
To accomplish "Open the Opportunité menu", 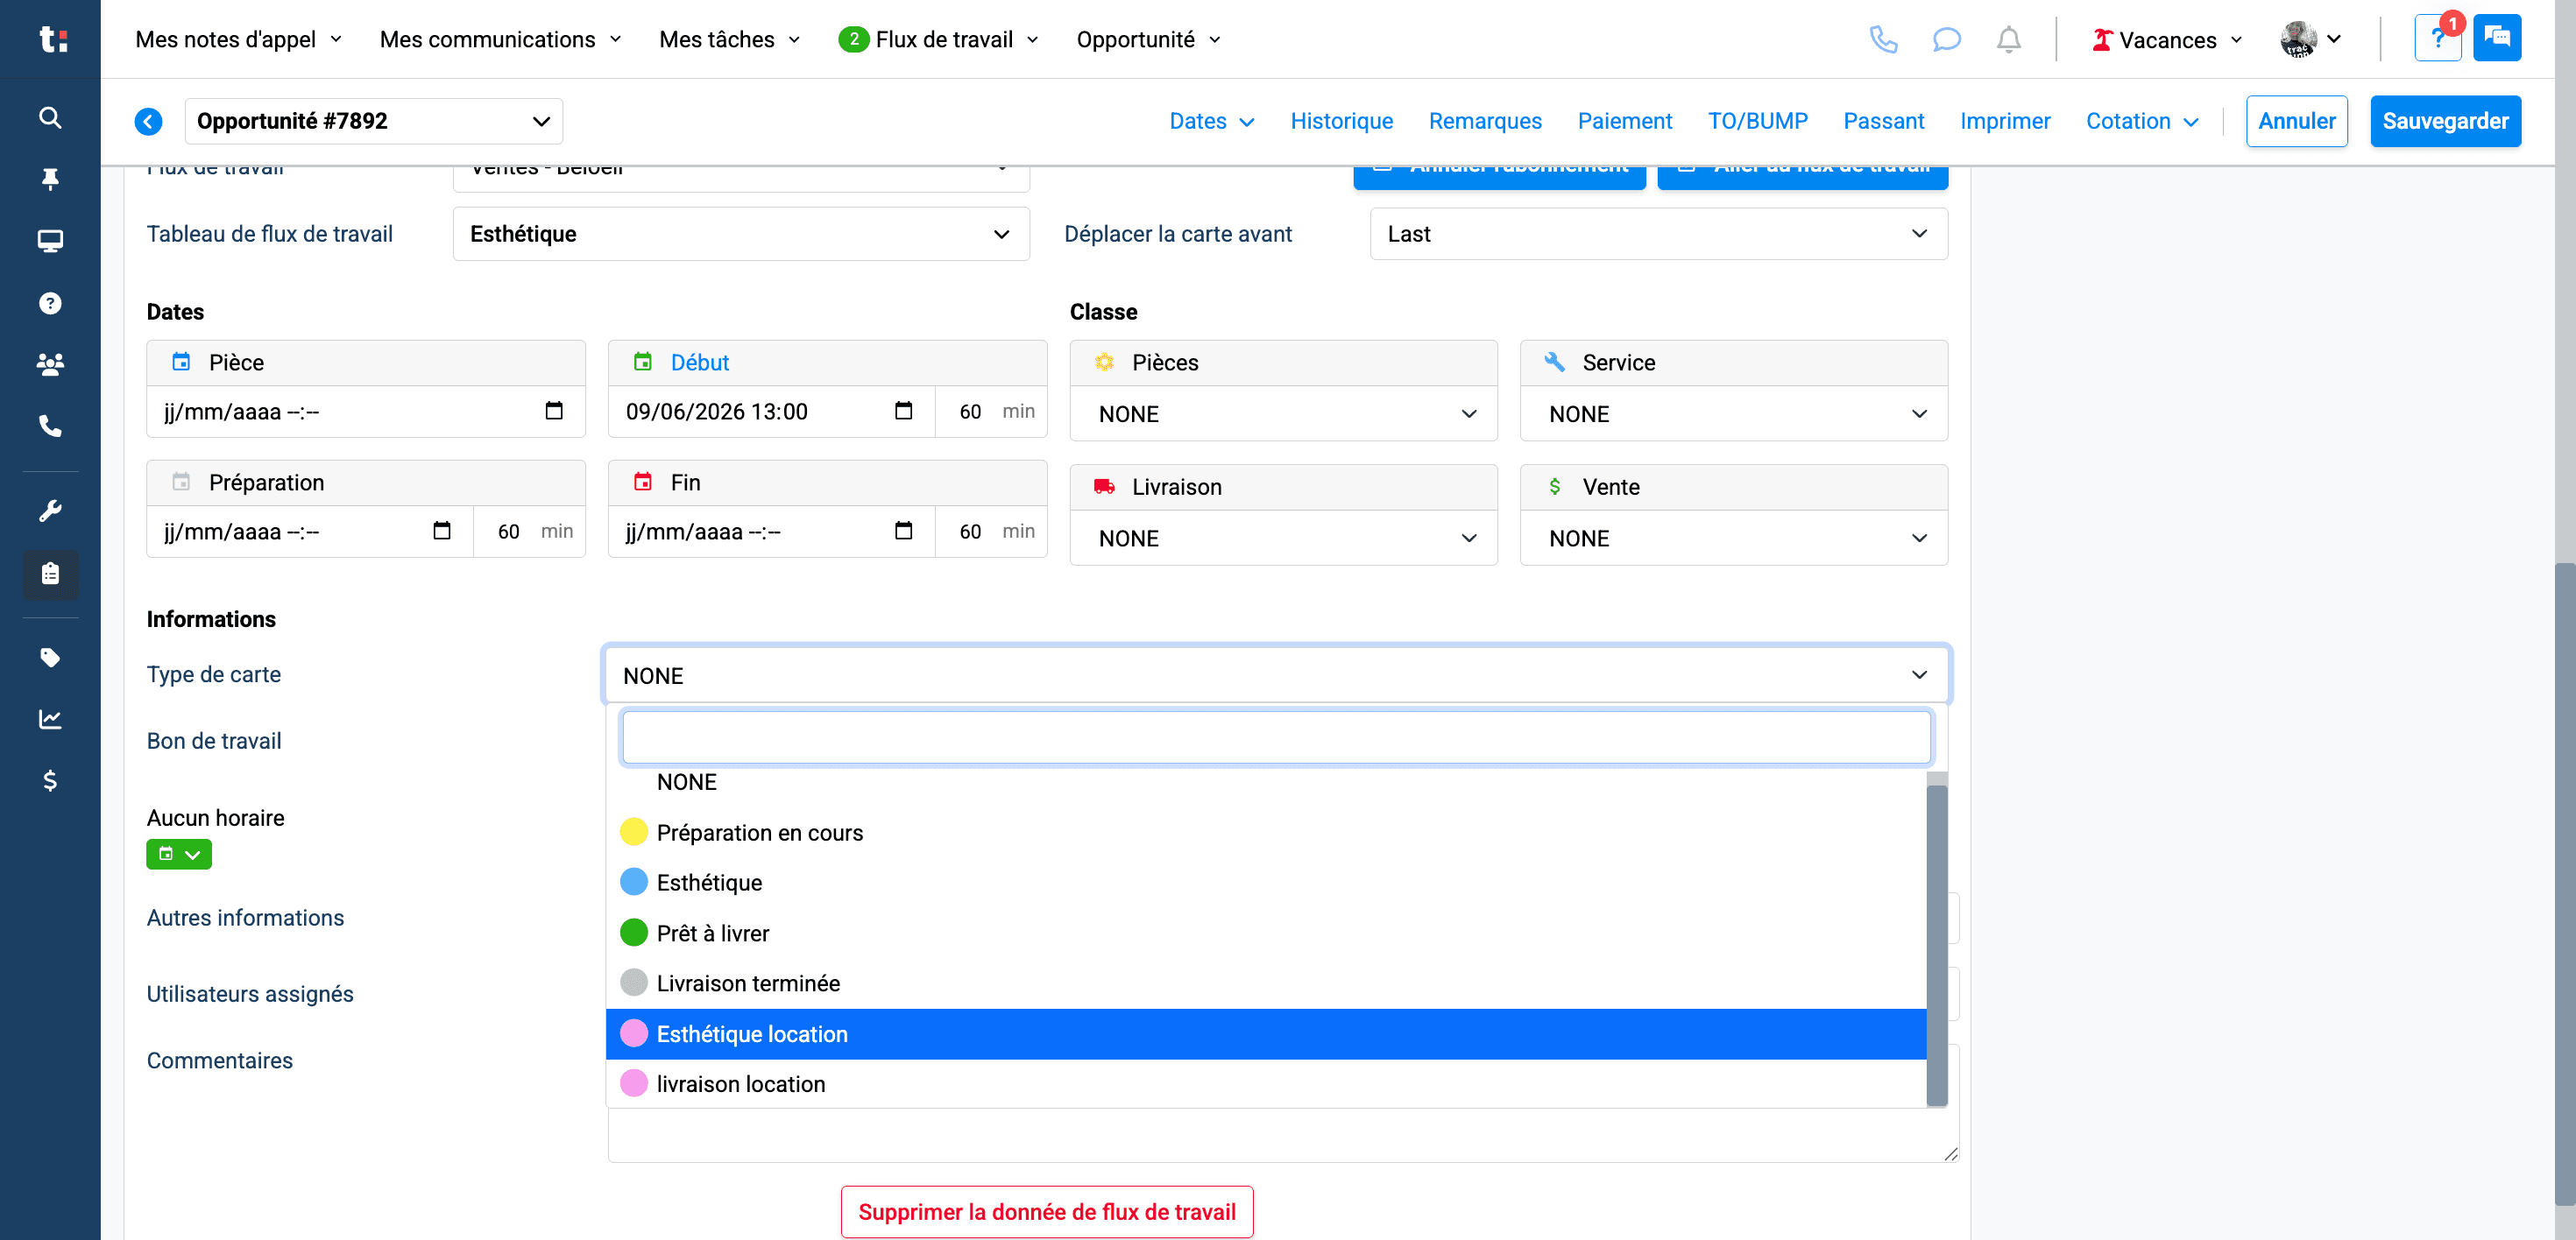I will tap(1149, 39).
